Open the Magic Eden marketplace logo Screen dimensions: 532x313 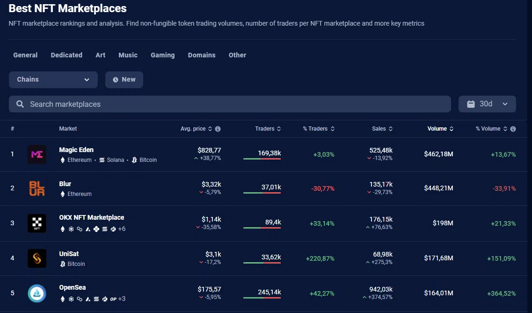36,154
